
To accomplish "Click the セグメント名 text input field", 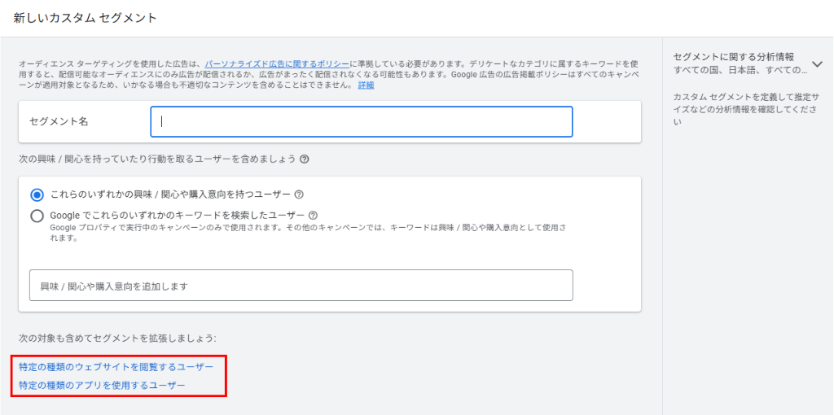I will click(361, 122).
